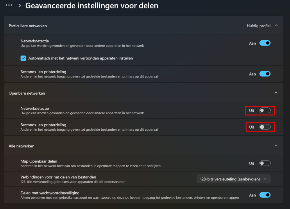290x209 pixels.
Task: Click the Particuliere netwerken section header
Action: 28,26
